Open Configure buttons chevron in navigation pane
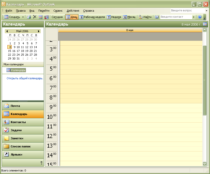The width and height of the screenshot is (210, 174). [x=41, y=163]
